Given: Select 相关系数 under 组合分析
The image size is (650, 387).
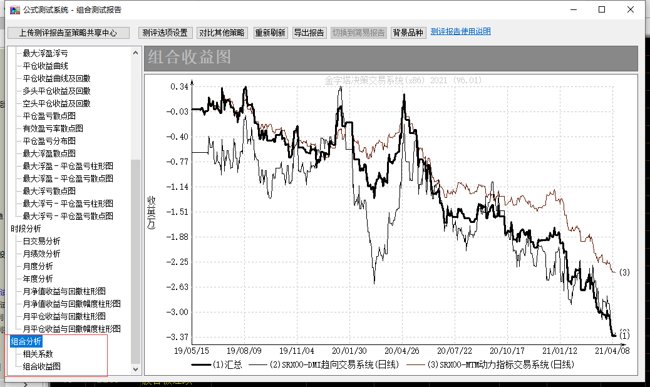Looking at the screenshot, I should (38, 354).
